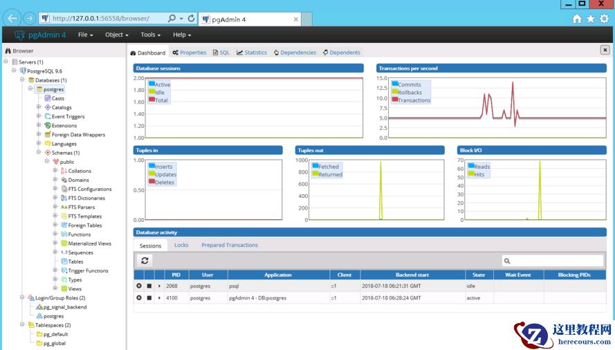Open the browser home page icon
Viewport: 615px width, 350px height.
point(576,19)
